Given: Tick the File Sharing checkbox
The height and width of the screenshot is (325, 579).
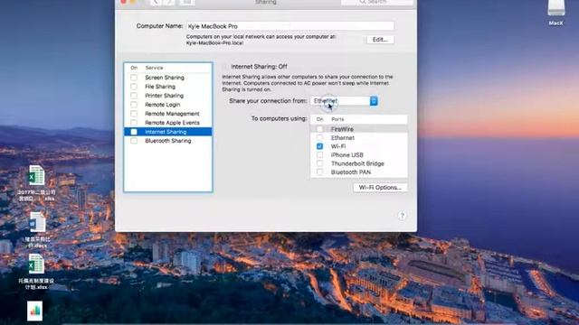Looking at the screenshot, I should tap(134, 87).
